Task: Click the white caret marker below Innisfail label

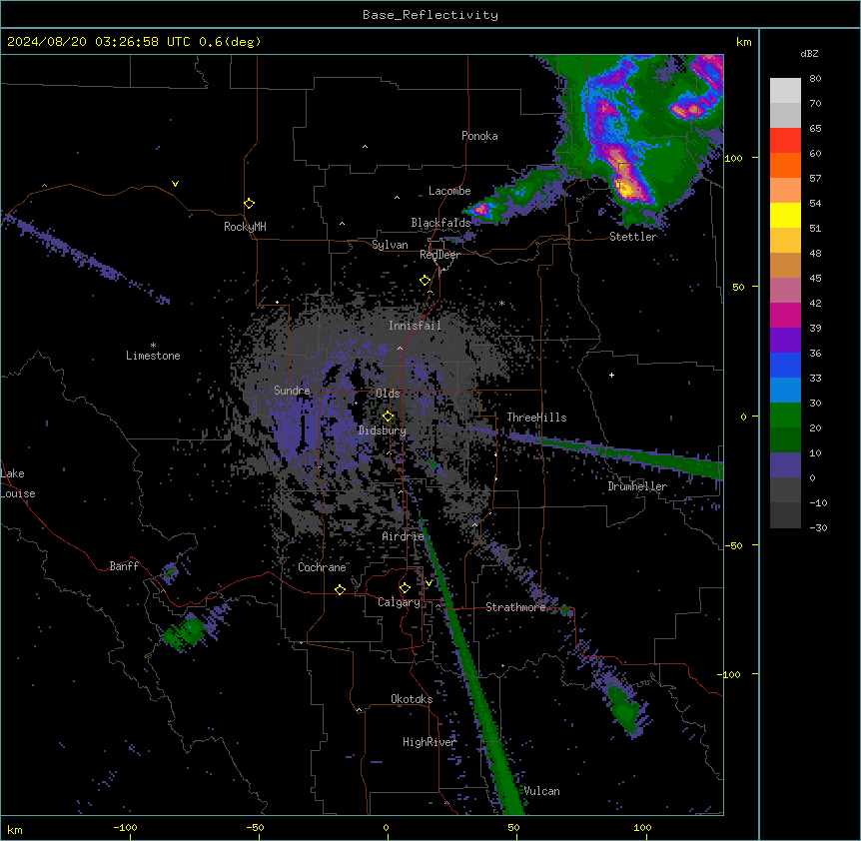Action: point(400,348)
